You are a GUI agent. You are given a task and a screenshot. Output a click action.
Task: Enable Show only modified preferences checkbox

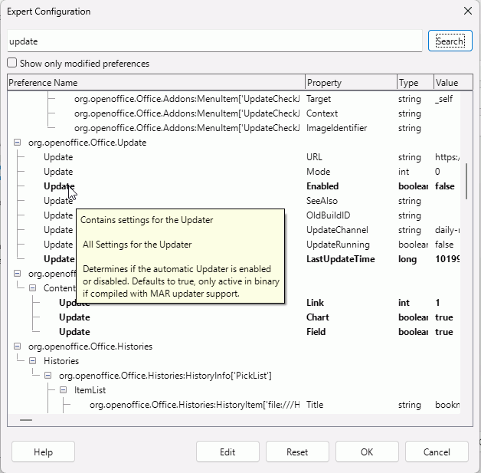(x=12, y=64)
